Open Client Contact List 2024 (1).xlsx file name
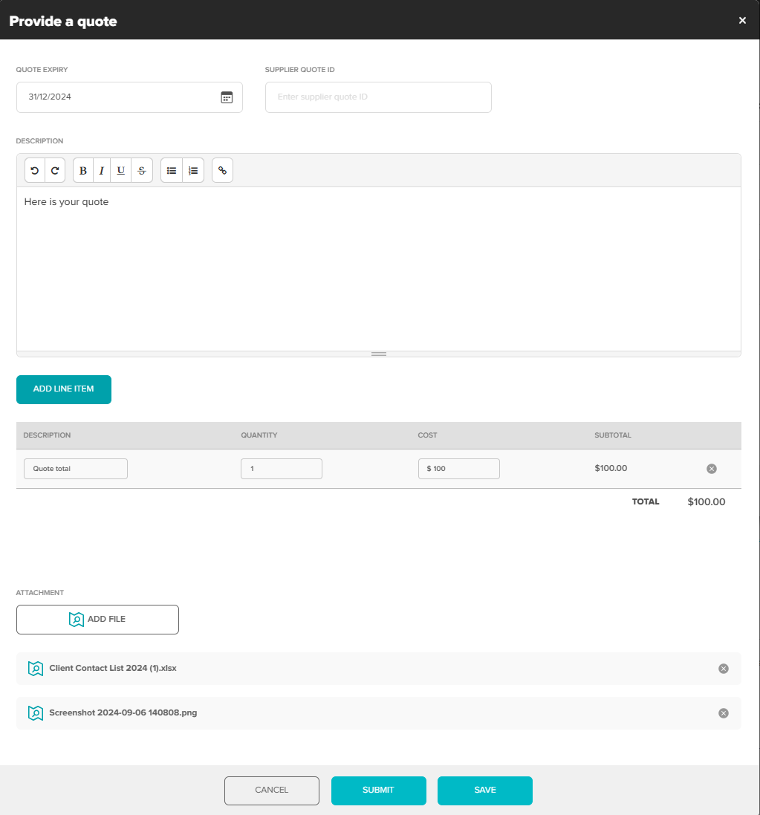This screenshot has width=760, height=815. click(113, 669)
